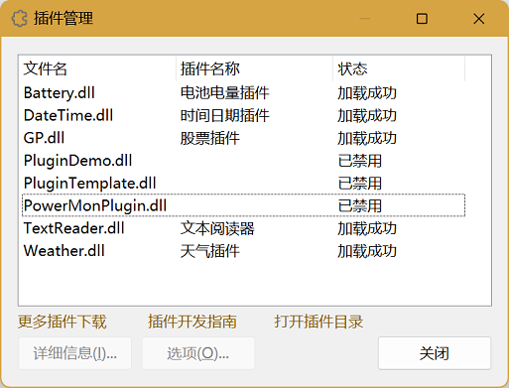509x388 pixels.
Task: Click the 打开插件目录 link
Action: pos(318,322)
